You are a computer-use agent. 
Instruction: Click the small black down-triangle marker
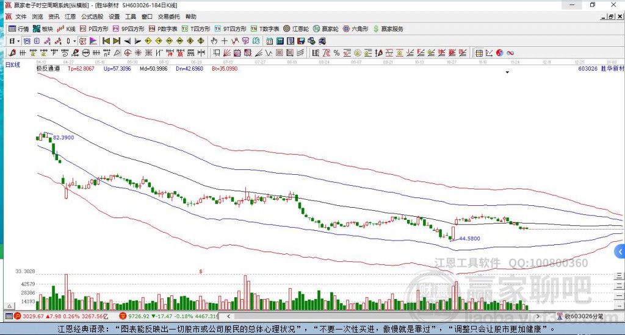pos(507,72)
